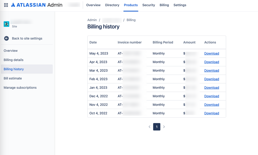Image resolution: width=258 pixels, height=155 pixels.
Task: Download the Oct 4, 2022 invoice
Action: [212, 113]
